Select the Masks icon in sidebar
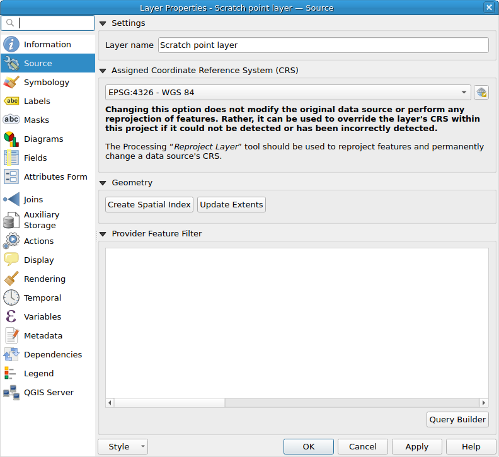This screenshot has height=457, width=499. click(11, 120)
